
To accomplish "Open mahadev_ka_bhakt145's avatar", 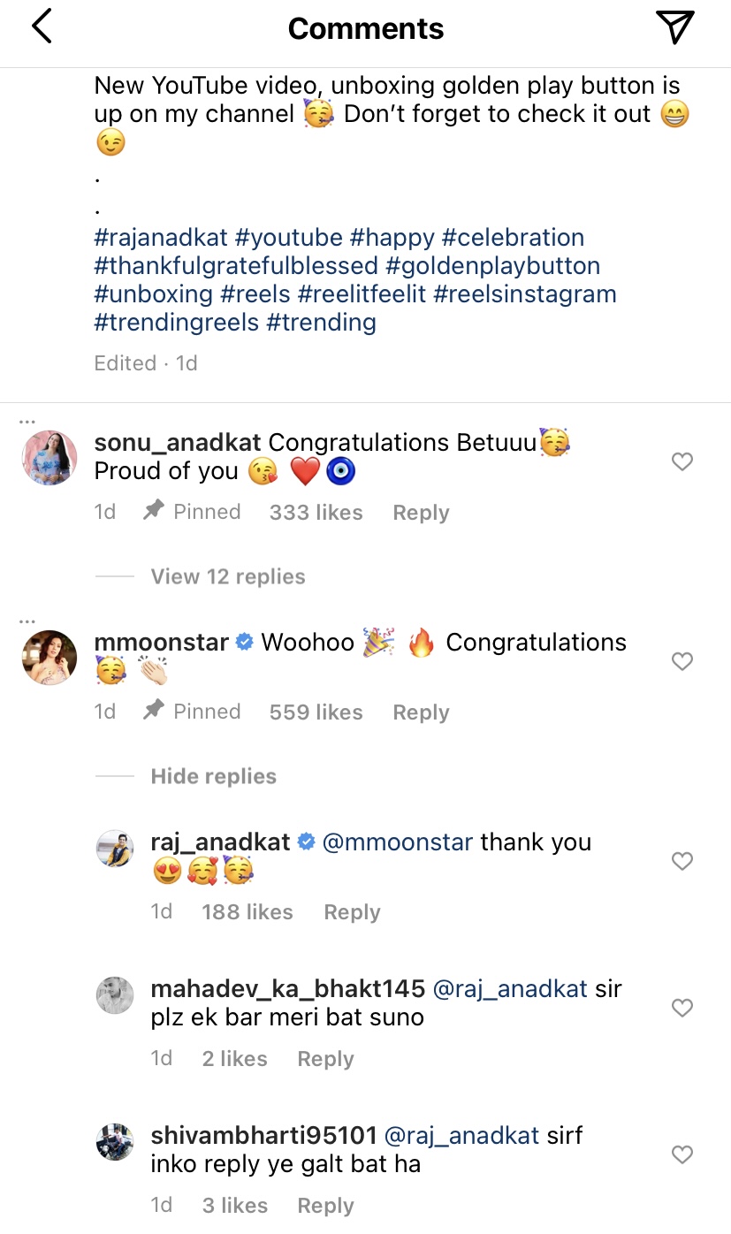I will (115, 995).
